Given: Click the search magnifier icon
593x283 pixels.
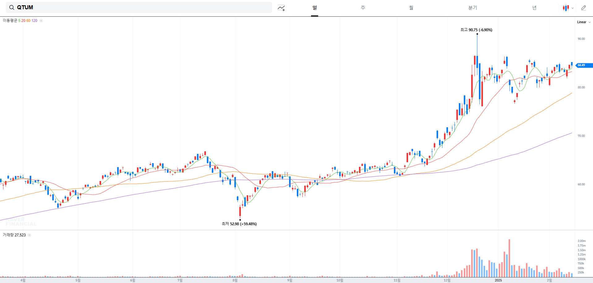Looking at the screenshot, I should 12,7.
